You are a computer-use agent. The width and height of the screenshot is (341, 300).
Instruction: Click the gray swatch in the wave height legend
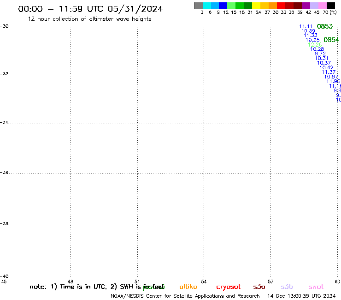[199, 6]
